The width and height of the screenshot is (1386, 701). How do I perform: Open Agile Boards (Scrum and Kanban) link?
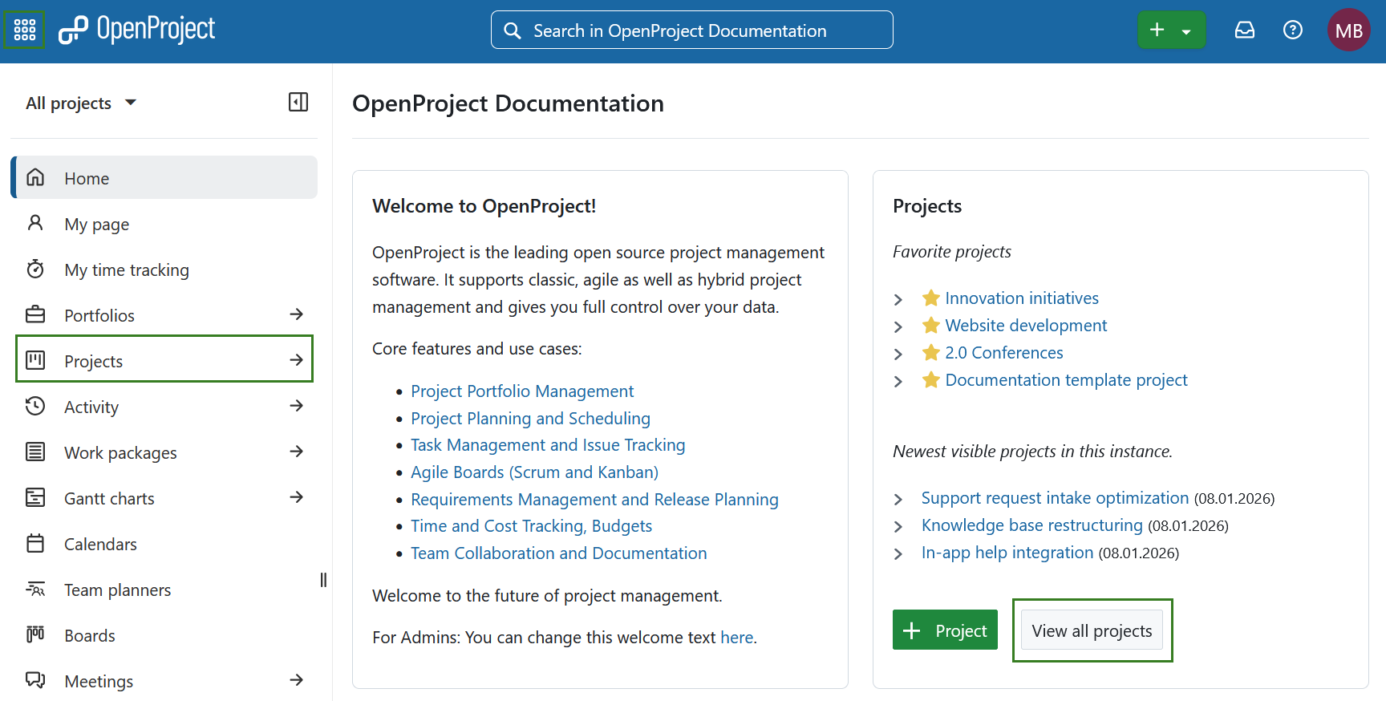click(534, 472)
